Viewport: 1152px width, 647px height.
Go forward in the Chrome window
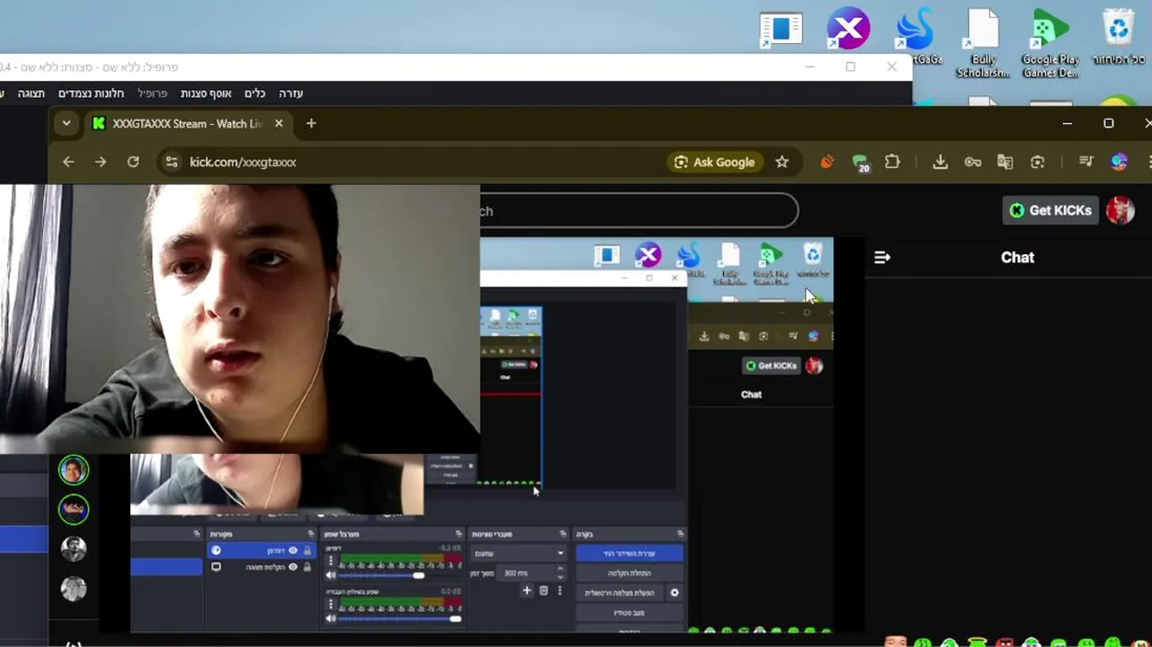point(101,162)
